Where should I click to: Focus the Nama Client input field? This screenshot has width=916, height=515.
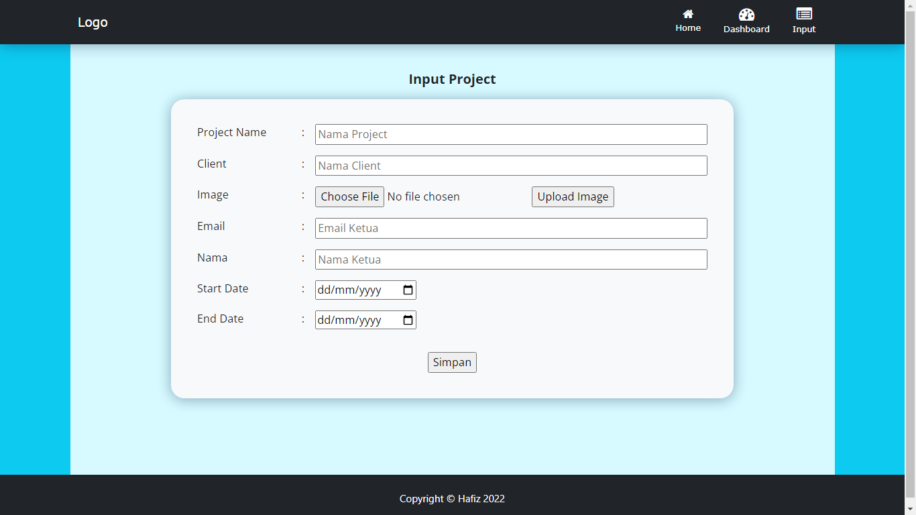(x=511, y=166)
